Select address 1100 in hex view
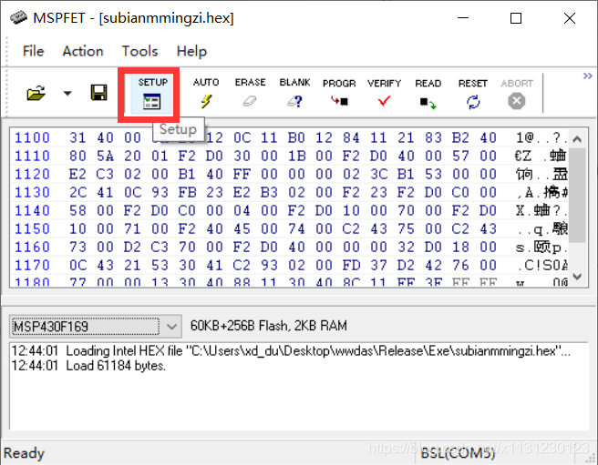598x465 pixels. 32,137
